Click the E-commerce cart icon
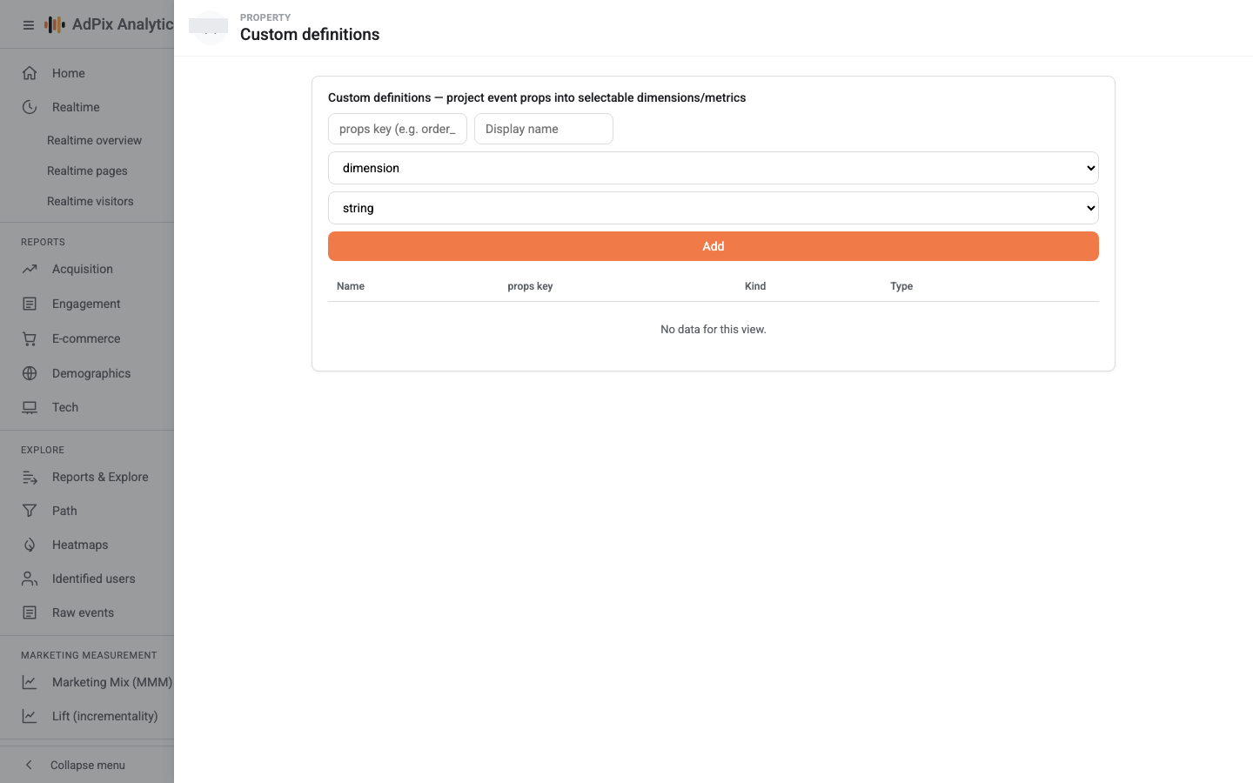The height and width of the screenshot is (783, 1253). pos(30,338)
